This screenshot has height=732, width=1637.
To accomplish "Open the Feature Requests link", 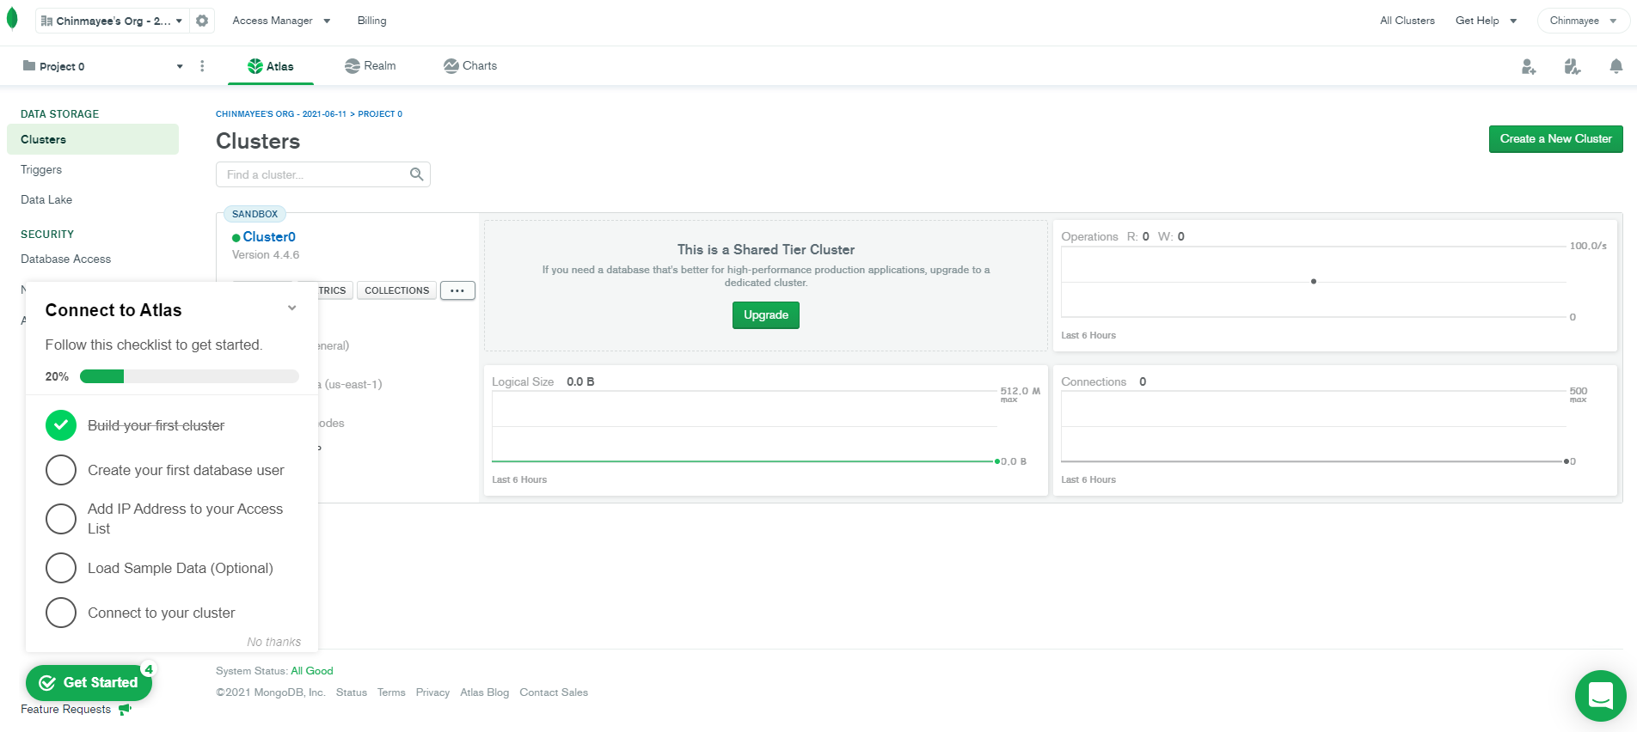I will (65, 710).
